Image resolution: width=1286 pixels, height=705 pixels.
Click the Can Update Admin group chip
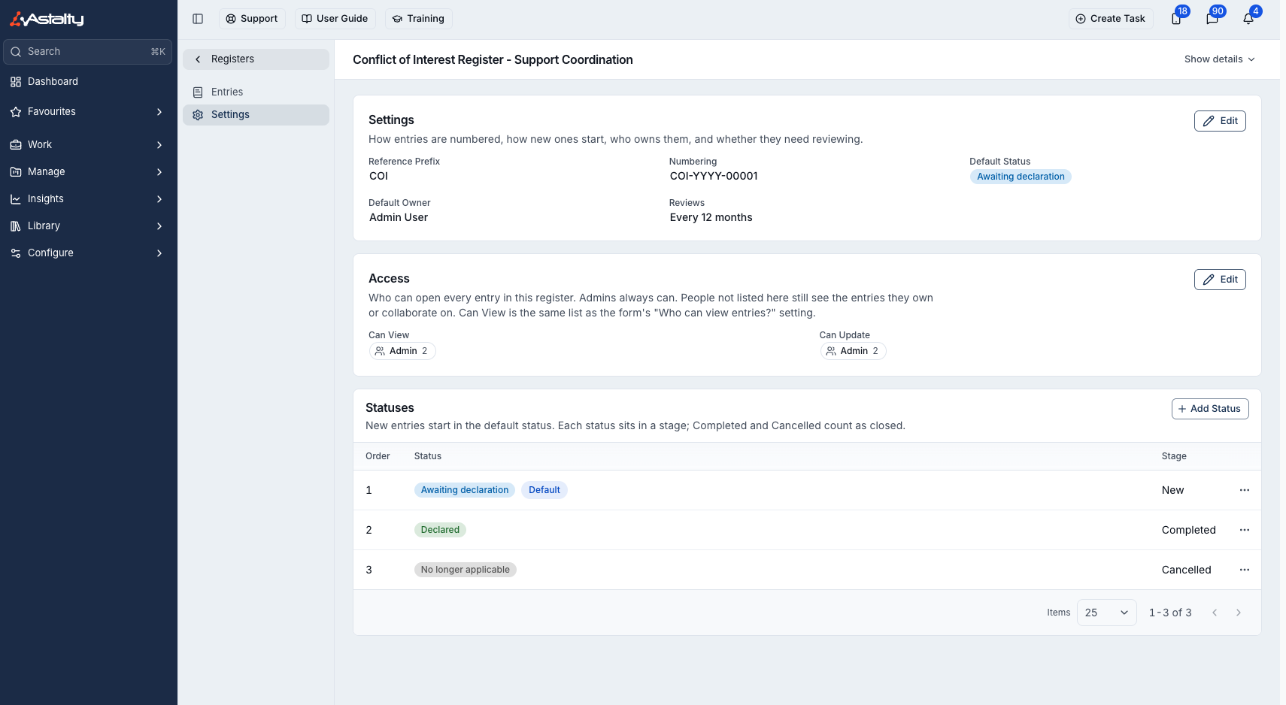[853, 351]
